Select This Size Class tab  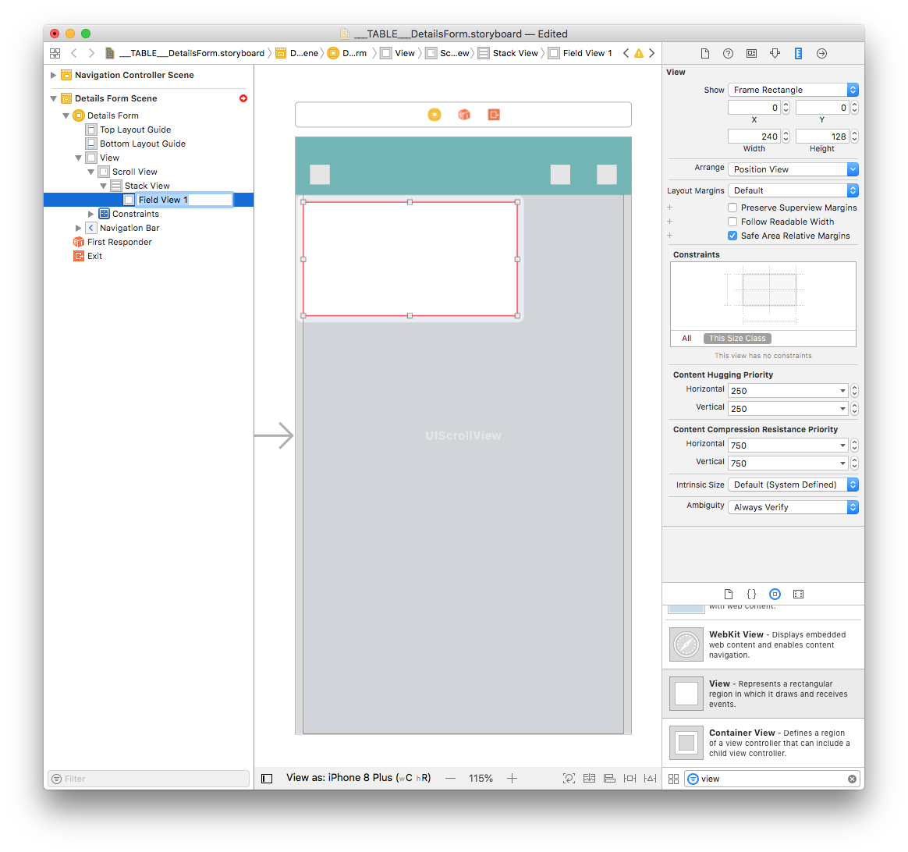coord(737,339)
